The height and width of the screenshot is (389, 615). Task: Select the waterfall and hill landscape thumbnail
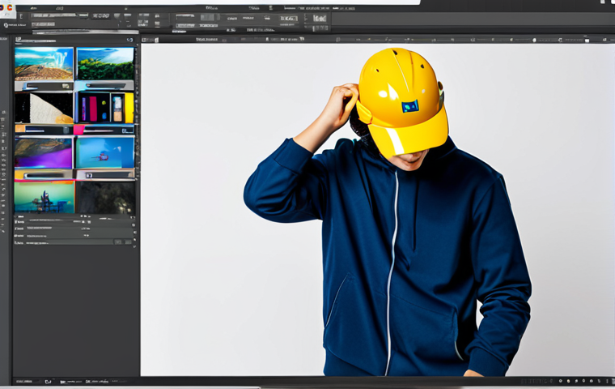click(x=44, y=64)
